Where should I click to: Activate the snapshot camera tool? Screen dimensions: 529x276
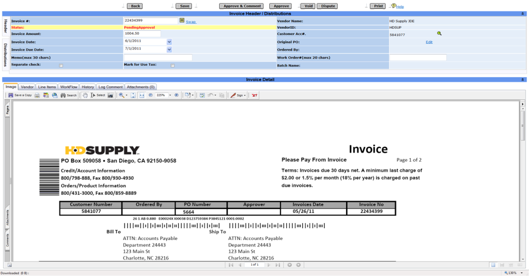[111, 95]
